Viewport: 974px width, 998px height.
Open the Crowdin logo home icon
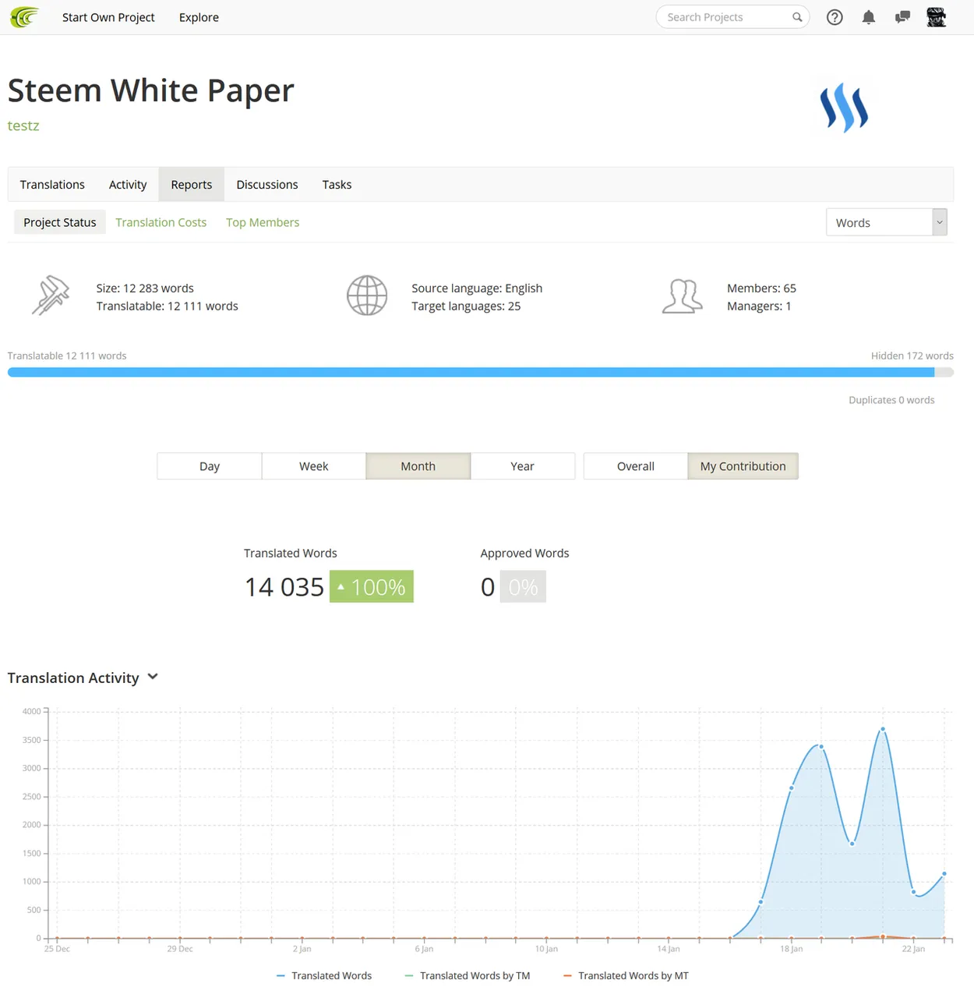(x=24, y=17)
